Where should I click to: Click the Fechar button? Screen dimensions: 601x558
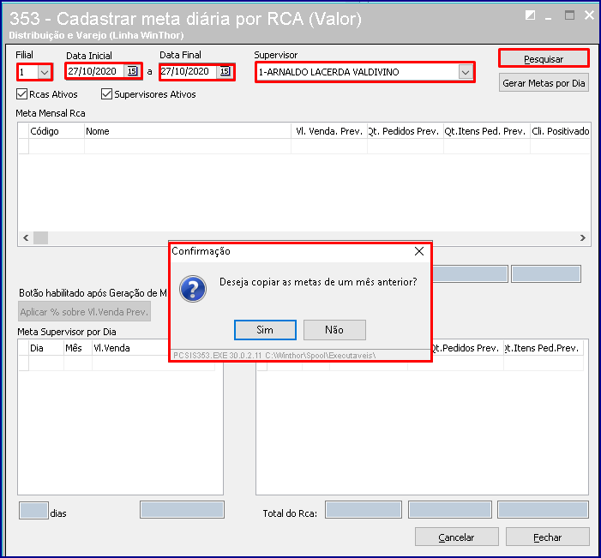[x=547, y=537]
